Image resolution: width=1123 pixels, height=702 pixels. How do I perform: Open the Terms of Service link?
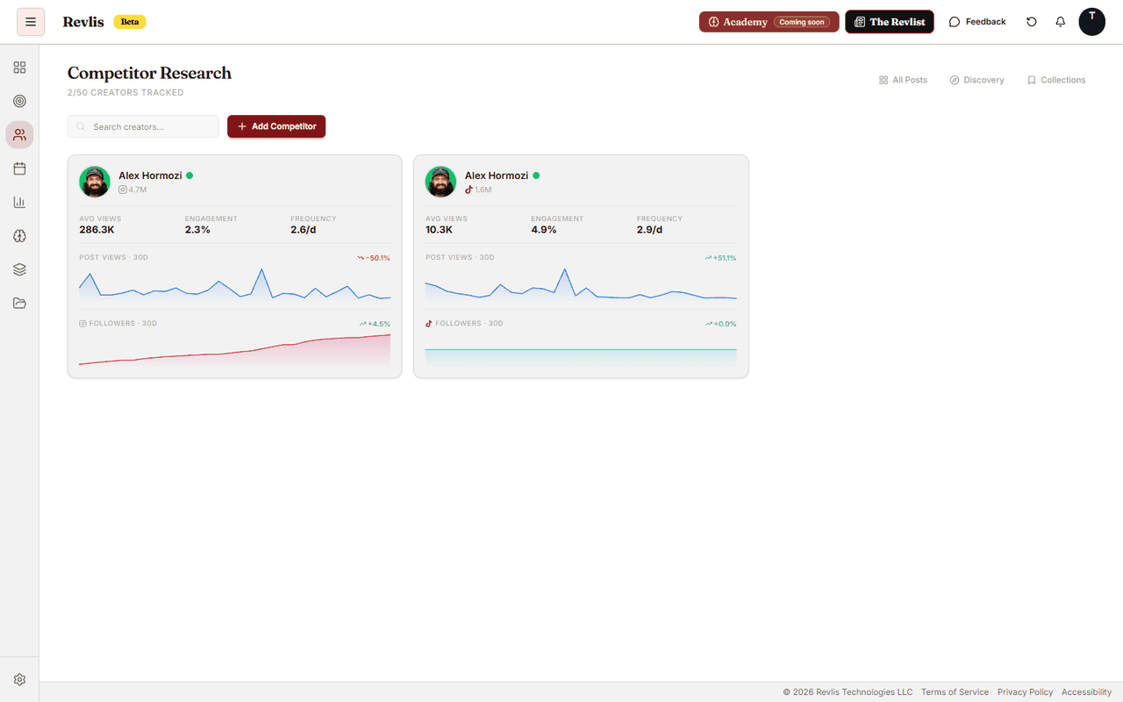point(955,692)
